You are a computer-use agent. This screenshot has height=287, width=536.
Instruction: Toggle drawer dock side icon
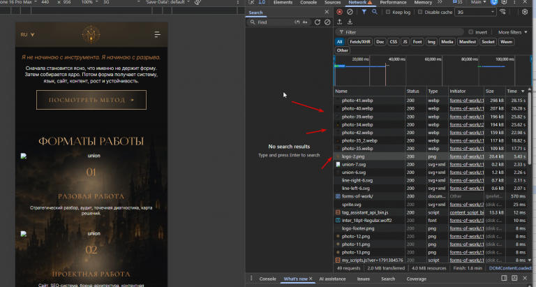tap(504, 278)
